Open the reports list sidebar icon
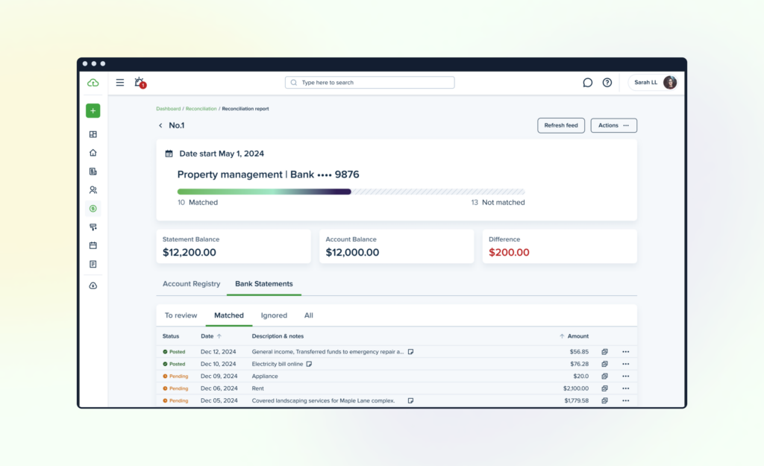Screen dimensions: 764x466 tap(93, 264)
